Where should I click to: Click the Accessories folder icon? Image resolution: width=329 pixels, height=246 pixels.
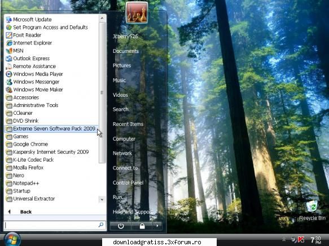[9, 97]
